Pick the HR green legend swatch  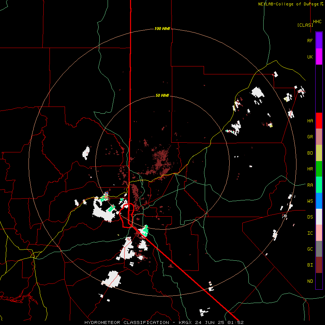(x=319, y=169)
